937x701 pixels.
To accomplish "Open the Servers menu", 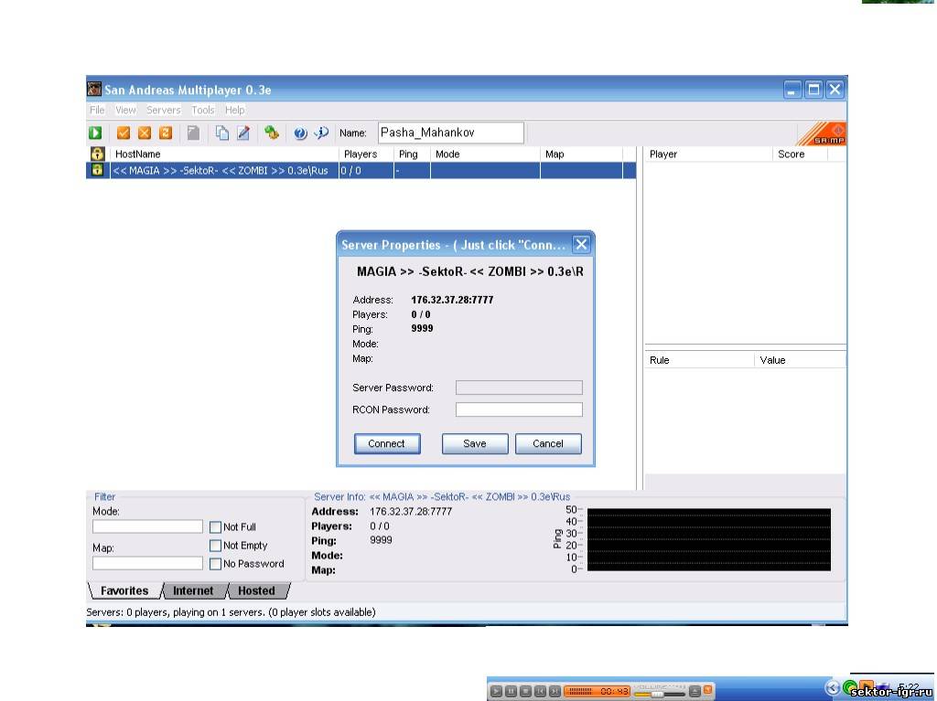I will click(x=164, y=110).
